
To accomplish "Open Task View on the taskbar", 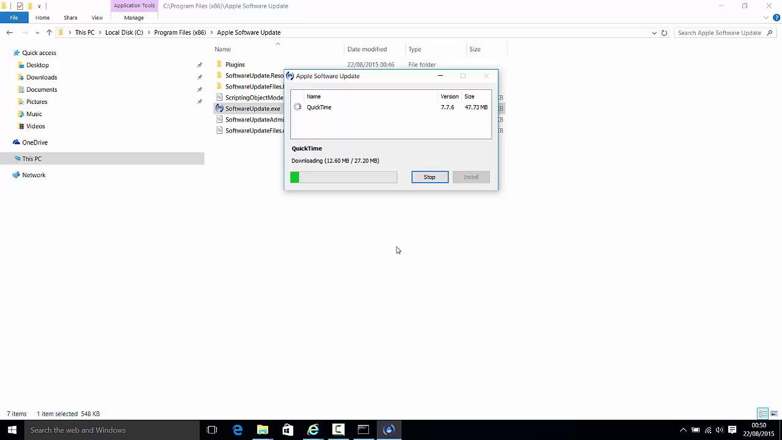I will coord(212,430).
